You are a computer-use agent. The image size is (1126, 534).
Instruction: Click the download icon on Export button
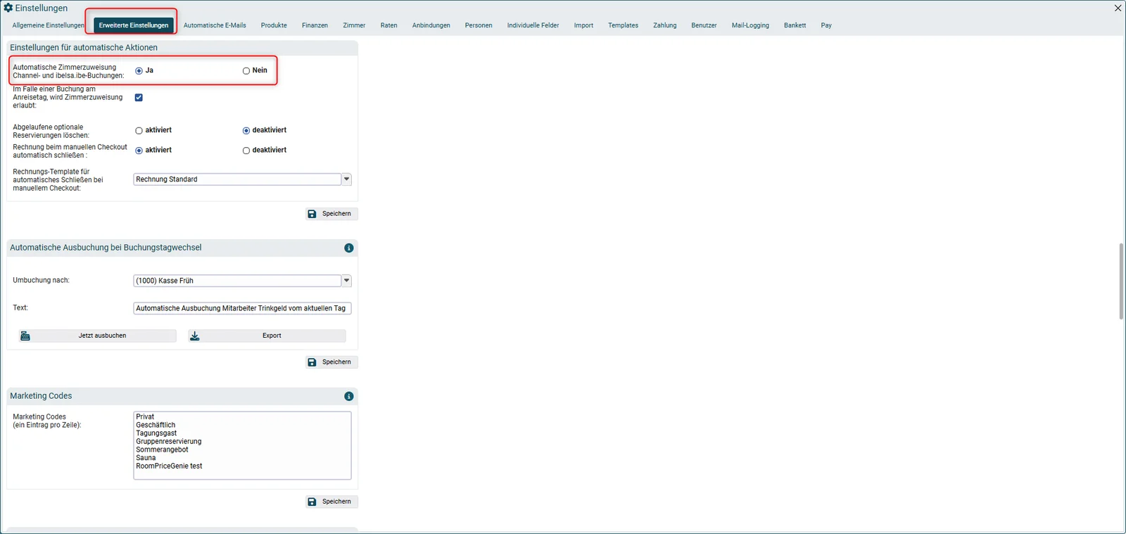195,336
